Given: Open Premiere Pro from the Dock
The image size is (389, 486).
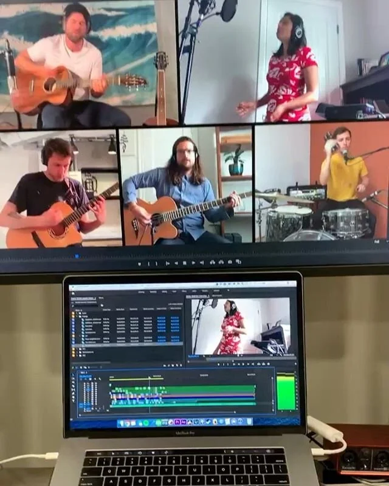Looking at the screenshot, I should point(177,422).
